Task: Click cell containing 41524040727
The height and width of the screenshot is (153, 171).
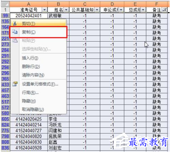Action: (28, 130)
